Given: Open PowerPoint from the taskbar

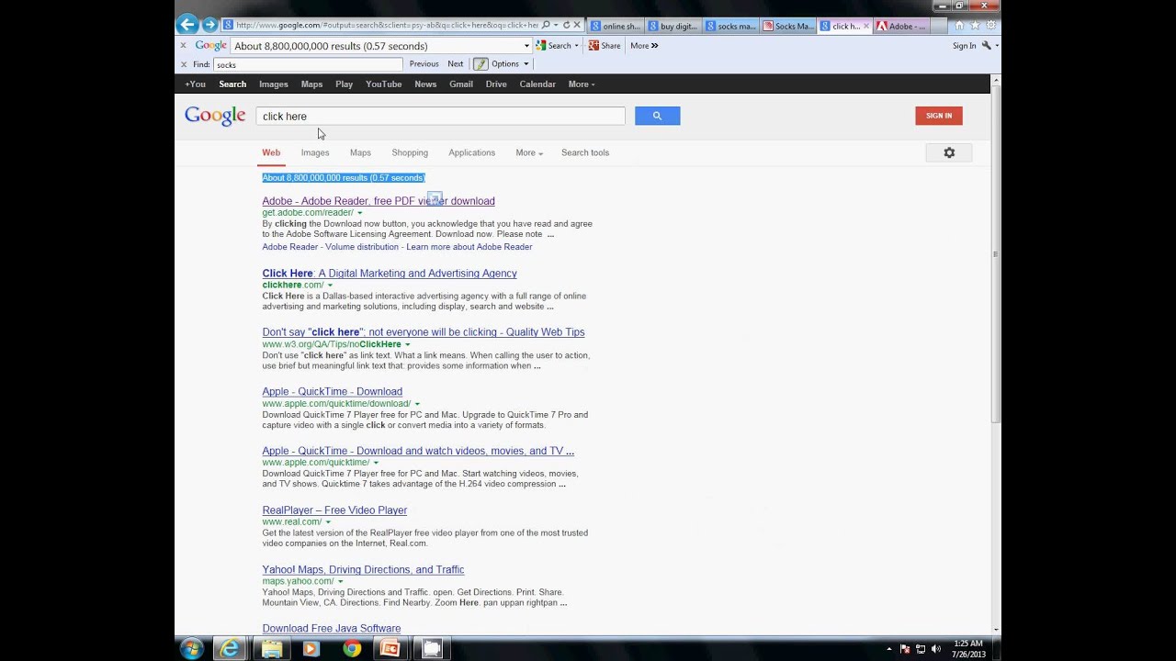Looking at the screenshot, I should point(390,648).
